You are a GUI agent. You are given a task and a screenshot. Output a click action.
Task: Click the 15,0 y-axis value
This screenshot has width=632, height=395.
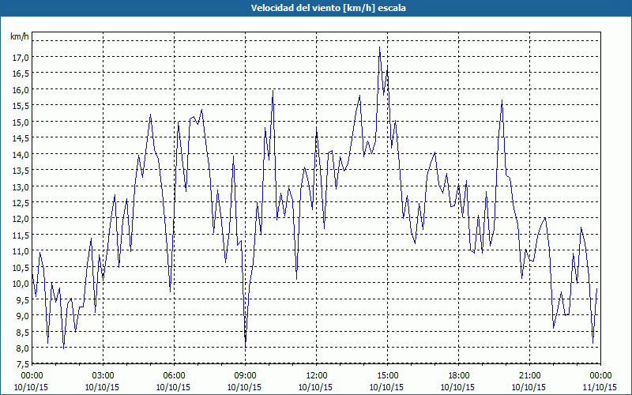[21, 122]
